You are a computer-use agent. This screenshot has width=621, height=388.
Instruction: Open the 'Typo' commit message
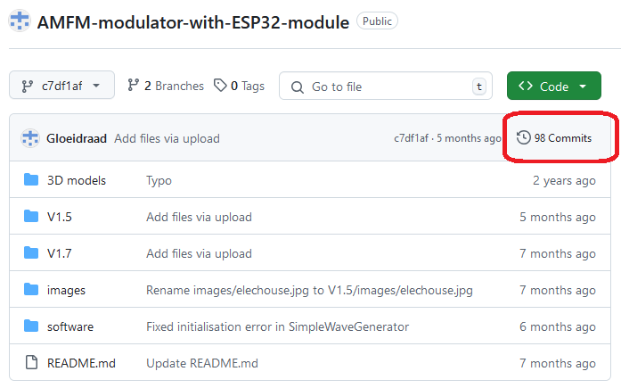coord(159,181)
